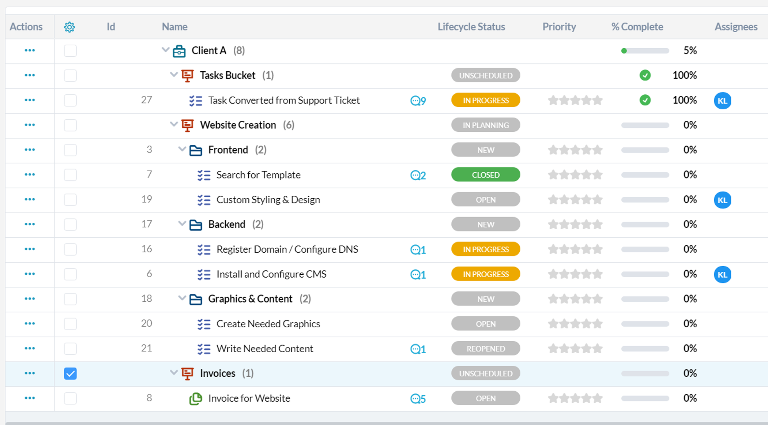The width and height of the screenshot is (768, 425).
Task: Select the Website Creation row checkbox
Action: (70, 125)
